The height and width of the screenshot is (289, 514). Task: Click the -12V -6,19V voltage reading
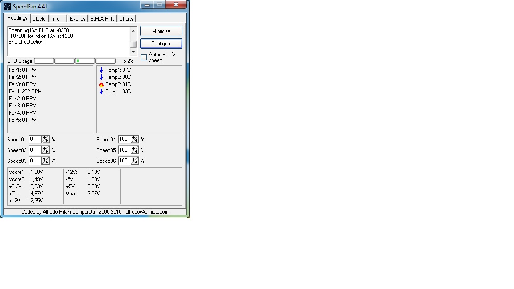point(83,172)
